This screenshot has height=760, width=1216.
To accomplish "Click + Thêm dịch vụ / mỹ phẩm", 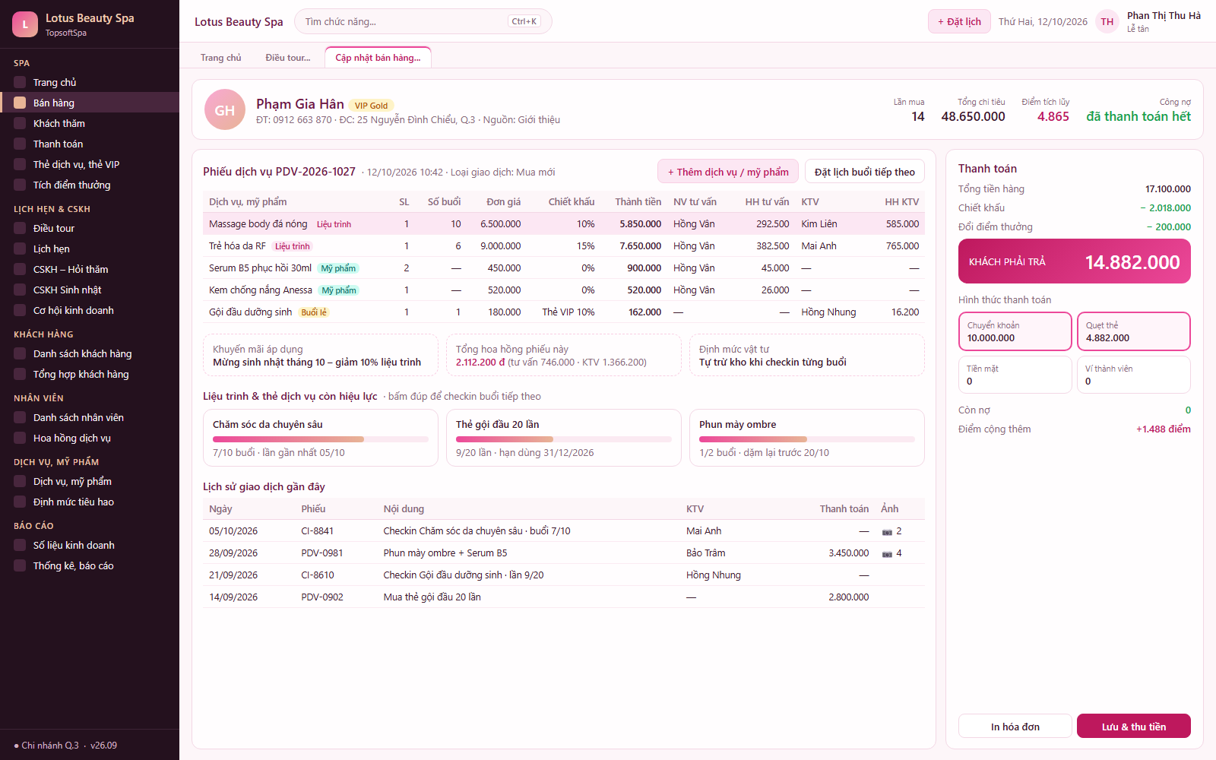I will click(728, 172).
